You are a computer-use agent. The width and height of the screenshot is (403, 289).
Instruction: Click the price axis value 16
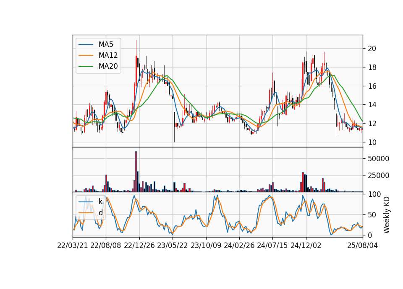[372, 86]
